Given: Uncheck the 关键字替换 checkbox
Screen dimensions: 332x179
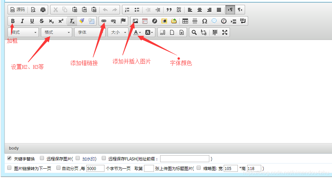Looking at the screenshot, I should (9, 158).
